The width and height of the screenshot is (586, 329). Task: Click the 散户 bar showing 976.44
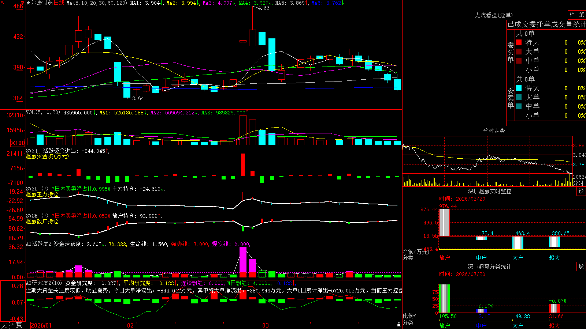click(445, 223)
